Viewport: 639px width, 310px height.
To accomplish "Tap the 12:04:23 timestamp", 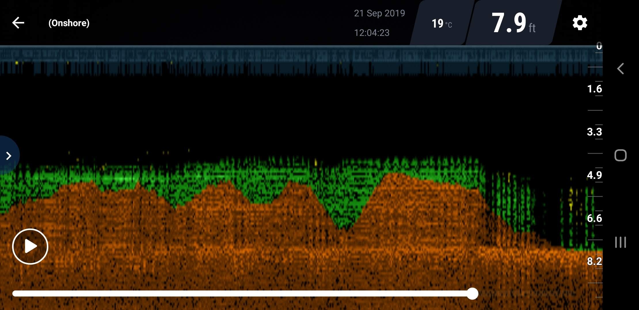I will (x=372, y=33).
